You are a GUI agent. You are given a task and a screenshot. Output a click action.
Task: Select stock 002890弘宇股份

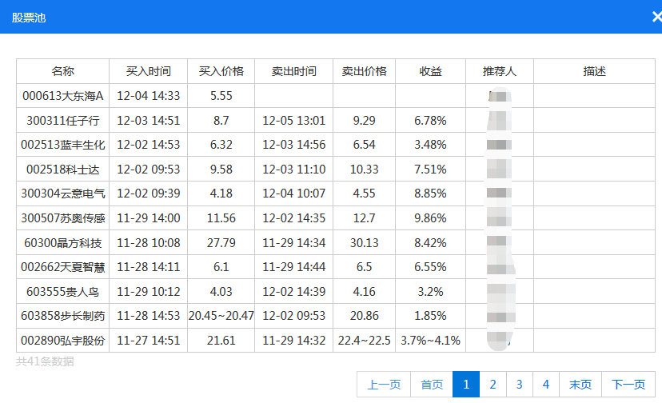click(63, 340)
